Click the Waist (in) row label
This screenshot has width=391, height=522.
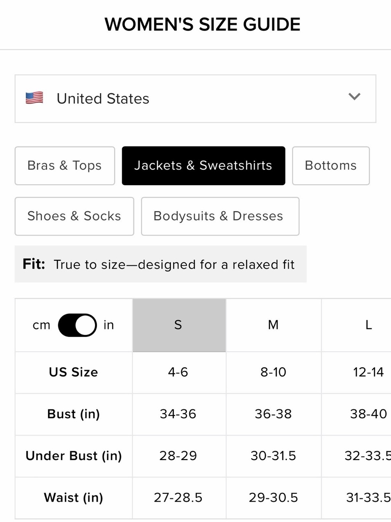[74, 498]
